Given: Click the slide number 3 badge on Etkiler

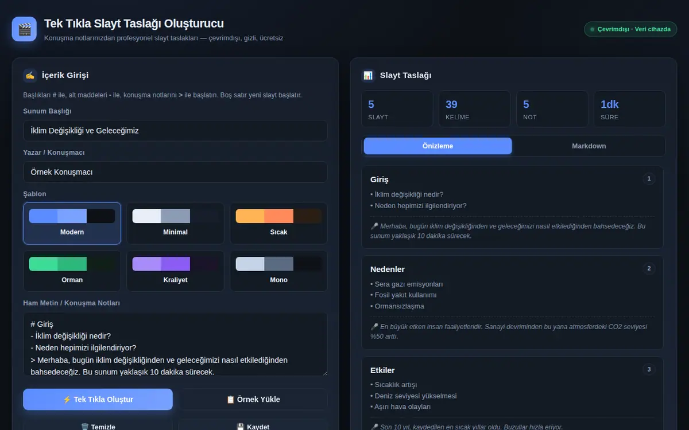Looking at the screenshot, I should (649, 369).
